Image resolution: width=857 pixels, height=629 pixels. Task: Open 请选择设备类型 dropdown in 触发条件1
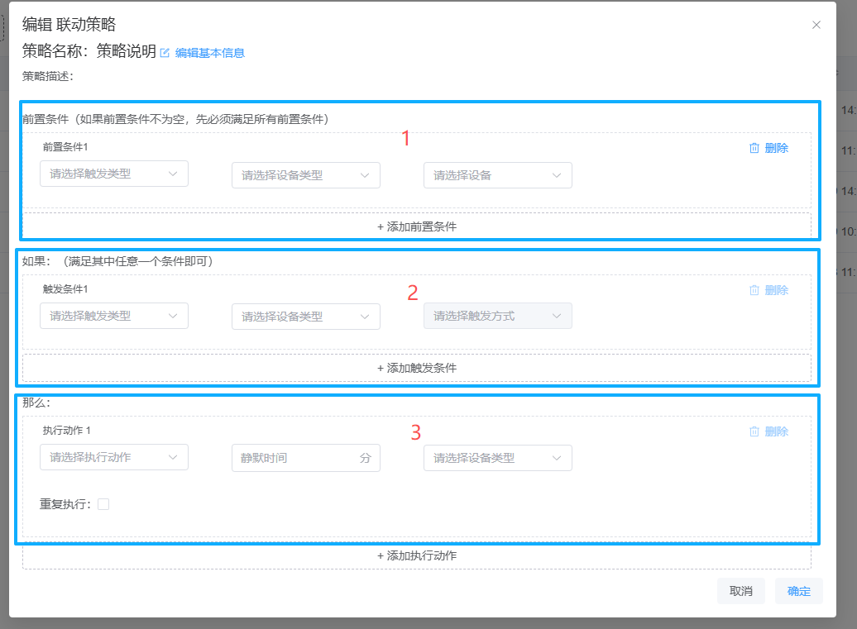pyautogui.click(x=306, y=317)
